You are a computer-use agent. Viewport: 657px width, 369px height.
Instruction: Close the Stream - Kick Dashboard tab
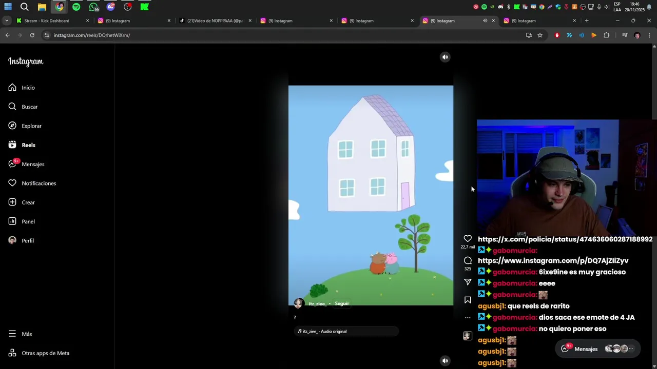(87, 21)
